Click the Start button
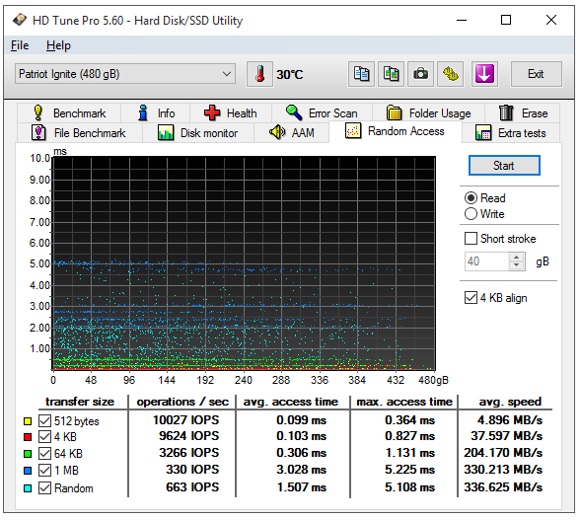This screenshot has width=581, height=520. point(504,166)
